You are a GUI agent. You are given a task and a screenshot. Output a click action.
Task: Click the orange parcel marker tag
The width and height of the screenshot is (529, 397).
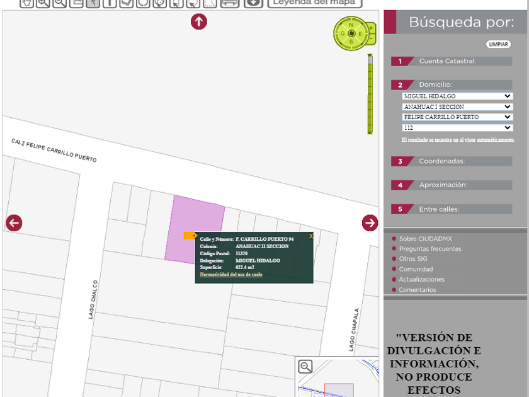pyautogui.click(x=190, y=235)
